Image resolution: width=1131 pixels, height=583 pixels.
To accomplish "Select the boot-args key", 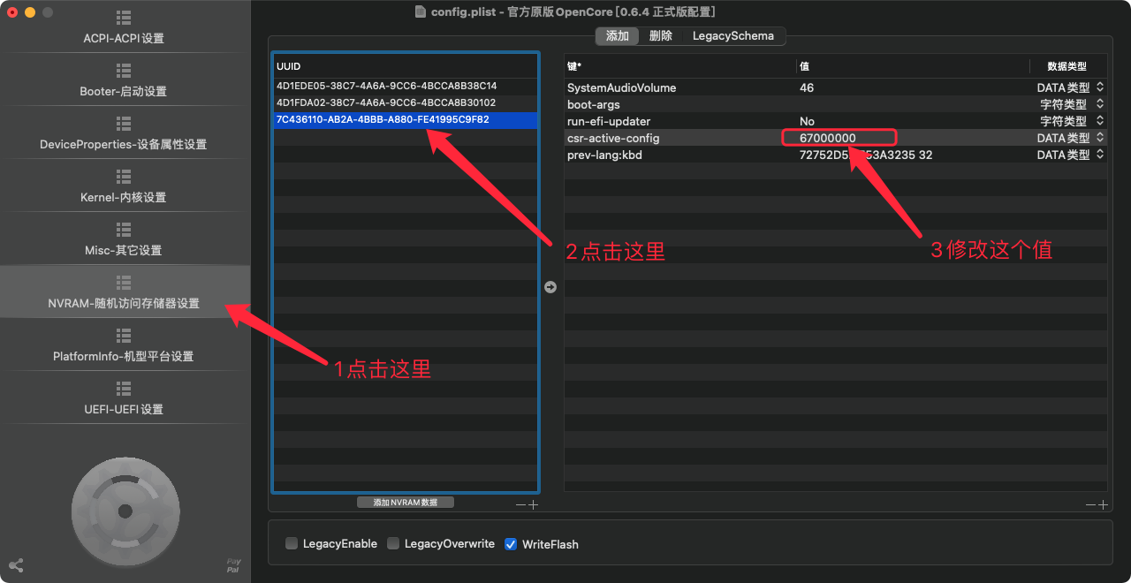I will click(593, 104).
